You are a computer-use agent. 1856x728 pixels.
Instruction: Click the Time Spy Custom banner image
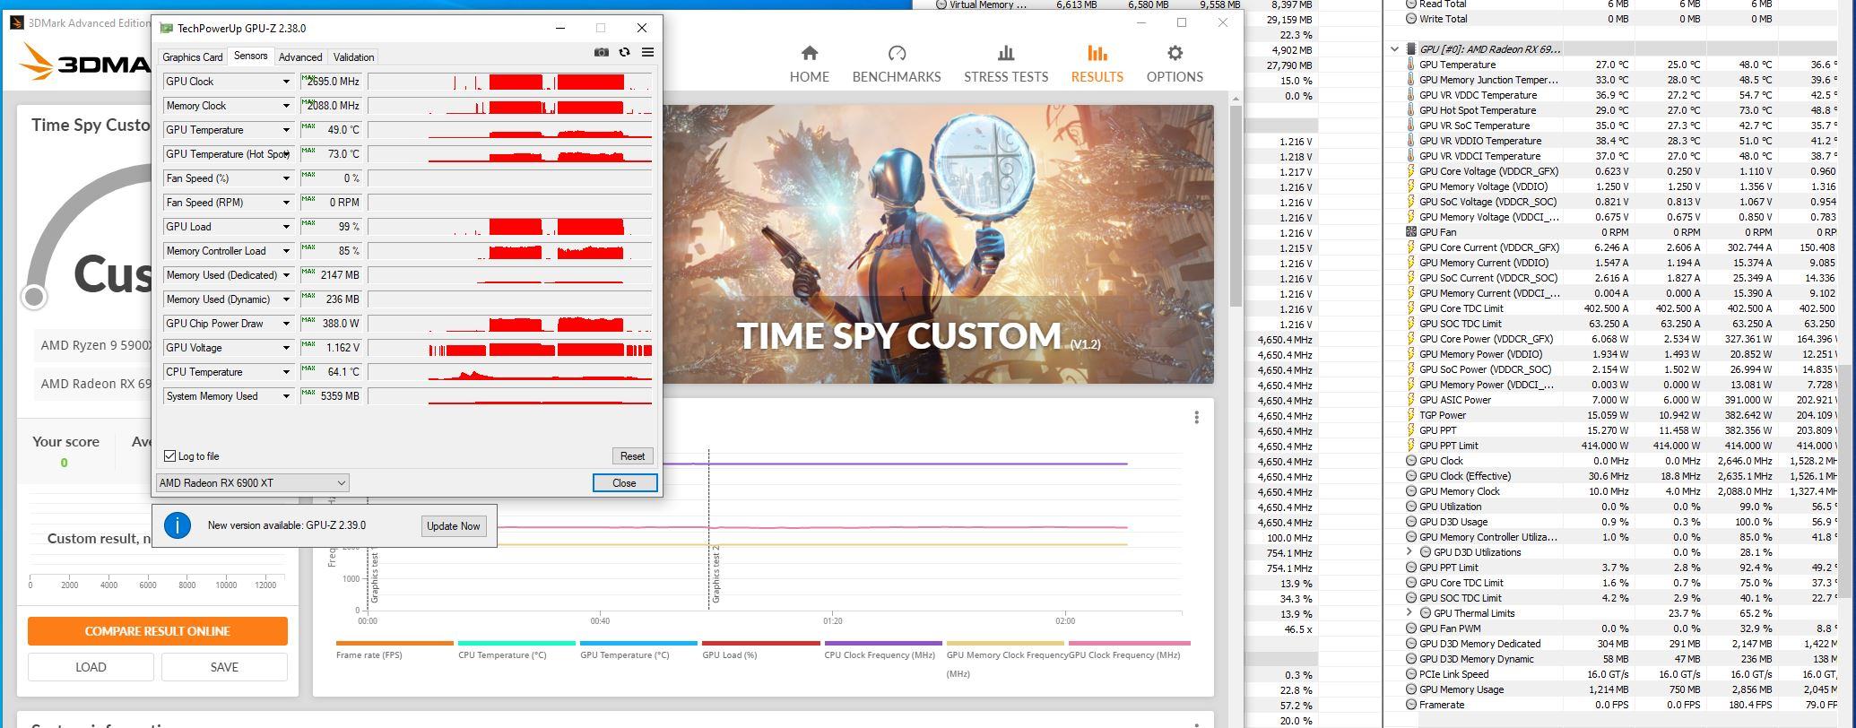938,244
